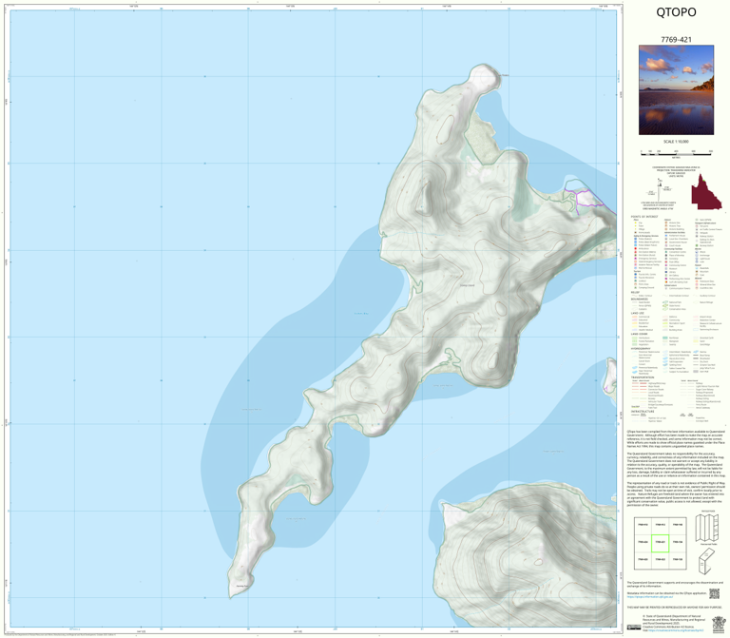This screenshot has height=638, width=730.
Task: Click the Creative Commons licence badge
Action: pos(634,628)
